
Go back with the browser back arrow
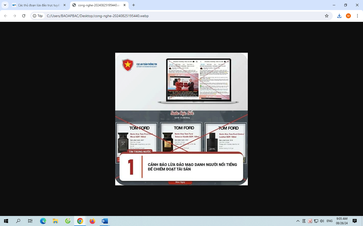6,16
